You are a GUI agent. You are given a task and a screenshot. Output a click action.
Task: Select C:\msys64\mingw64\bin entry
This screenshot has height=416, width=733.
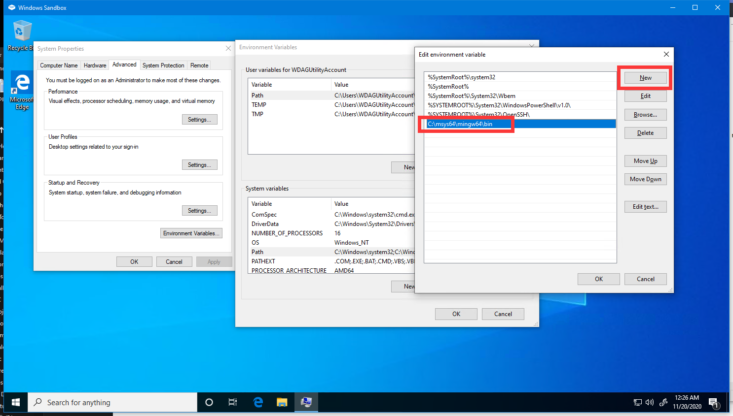[520, 124]
